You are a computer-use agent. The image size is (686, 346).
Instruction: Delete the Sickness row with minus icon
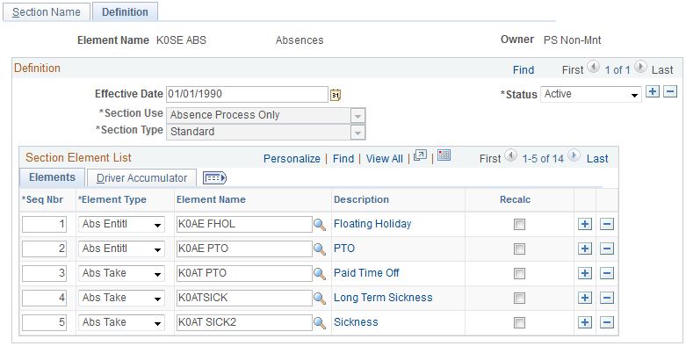coord(607,323)
